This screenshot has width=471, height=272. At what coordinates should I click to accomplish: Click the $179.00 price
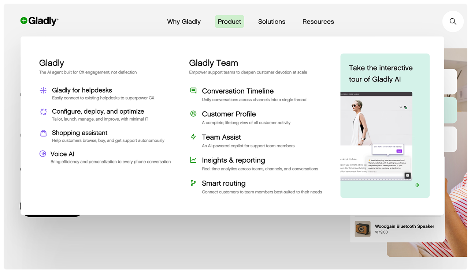click(381, 232)
